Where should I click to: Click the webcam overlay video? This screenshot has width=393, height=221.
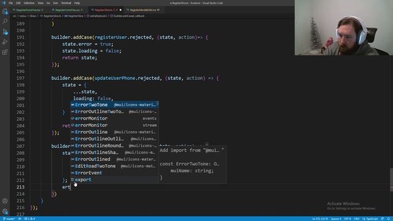344,28
